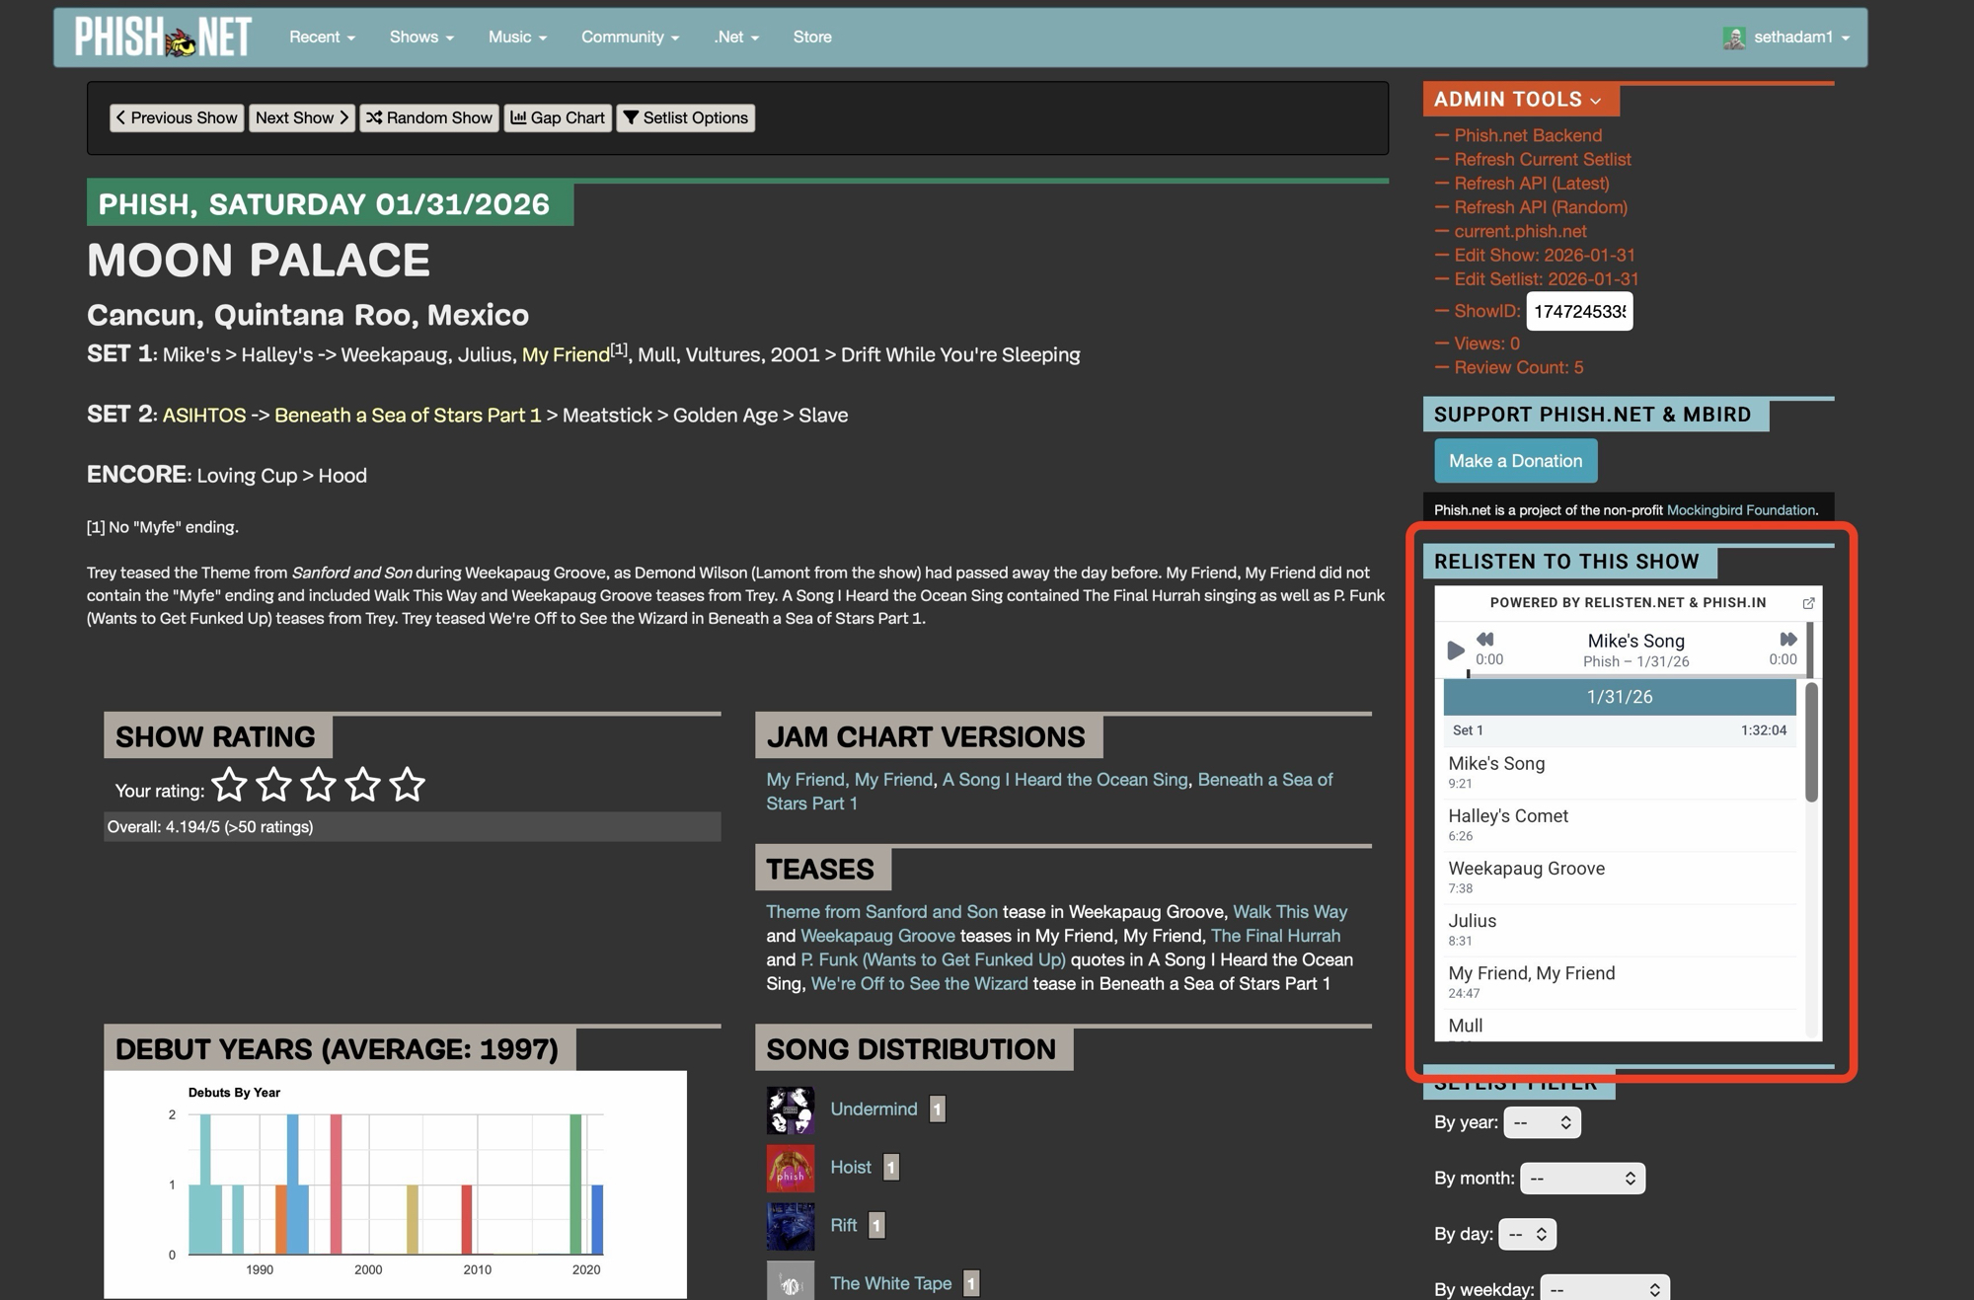1974x1300 pixels.
Task: Click the Make a Donation button
Action: [1515, 461]
